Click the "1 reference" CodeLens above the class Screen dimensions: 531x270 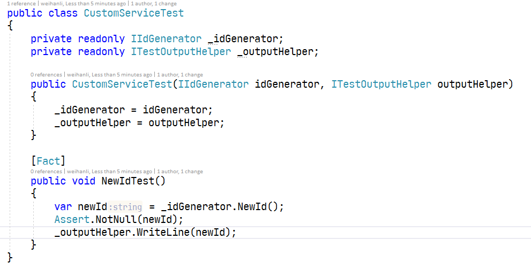[x=21, y=4]
